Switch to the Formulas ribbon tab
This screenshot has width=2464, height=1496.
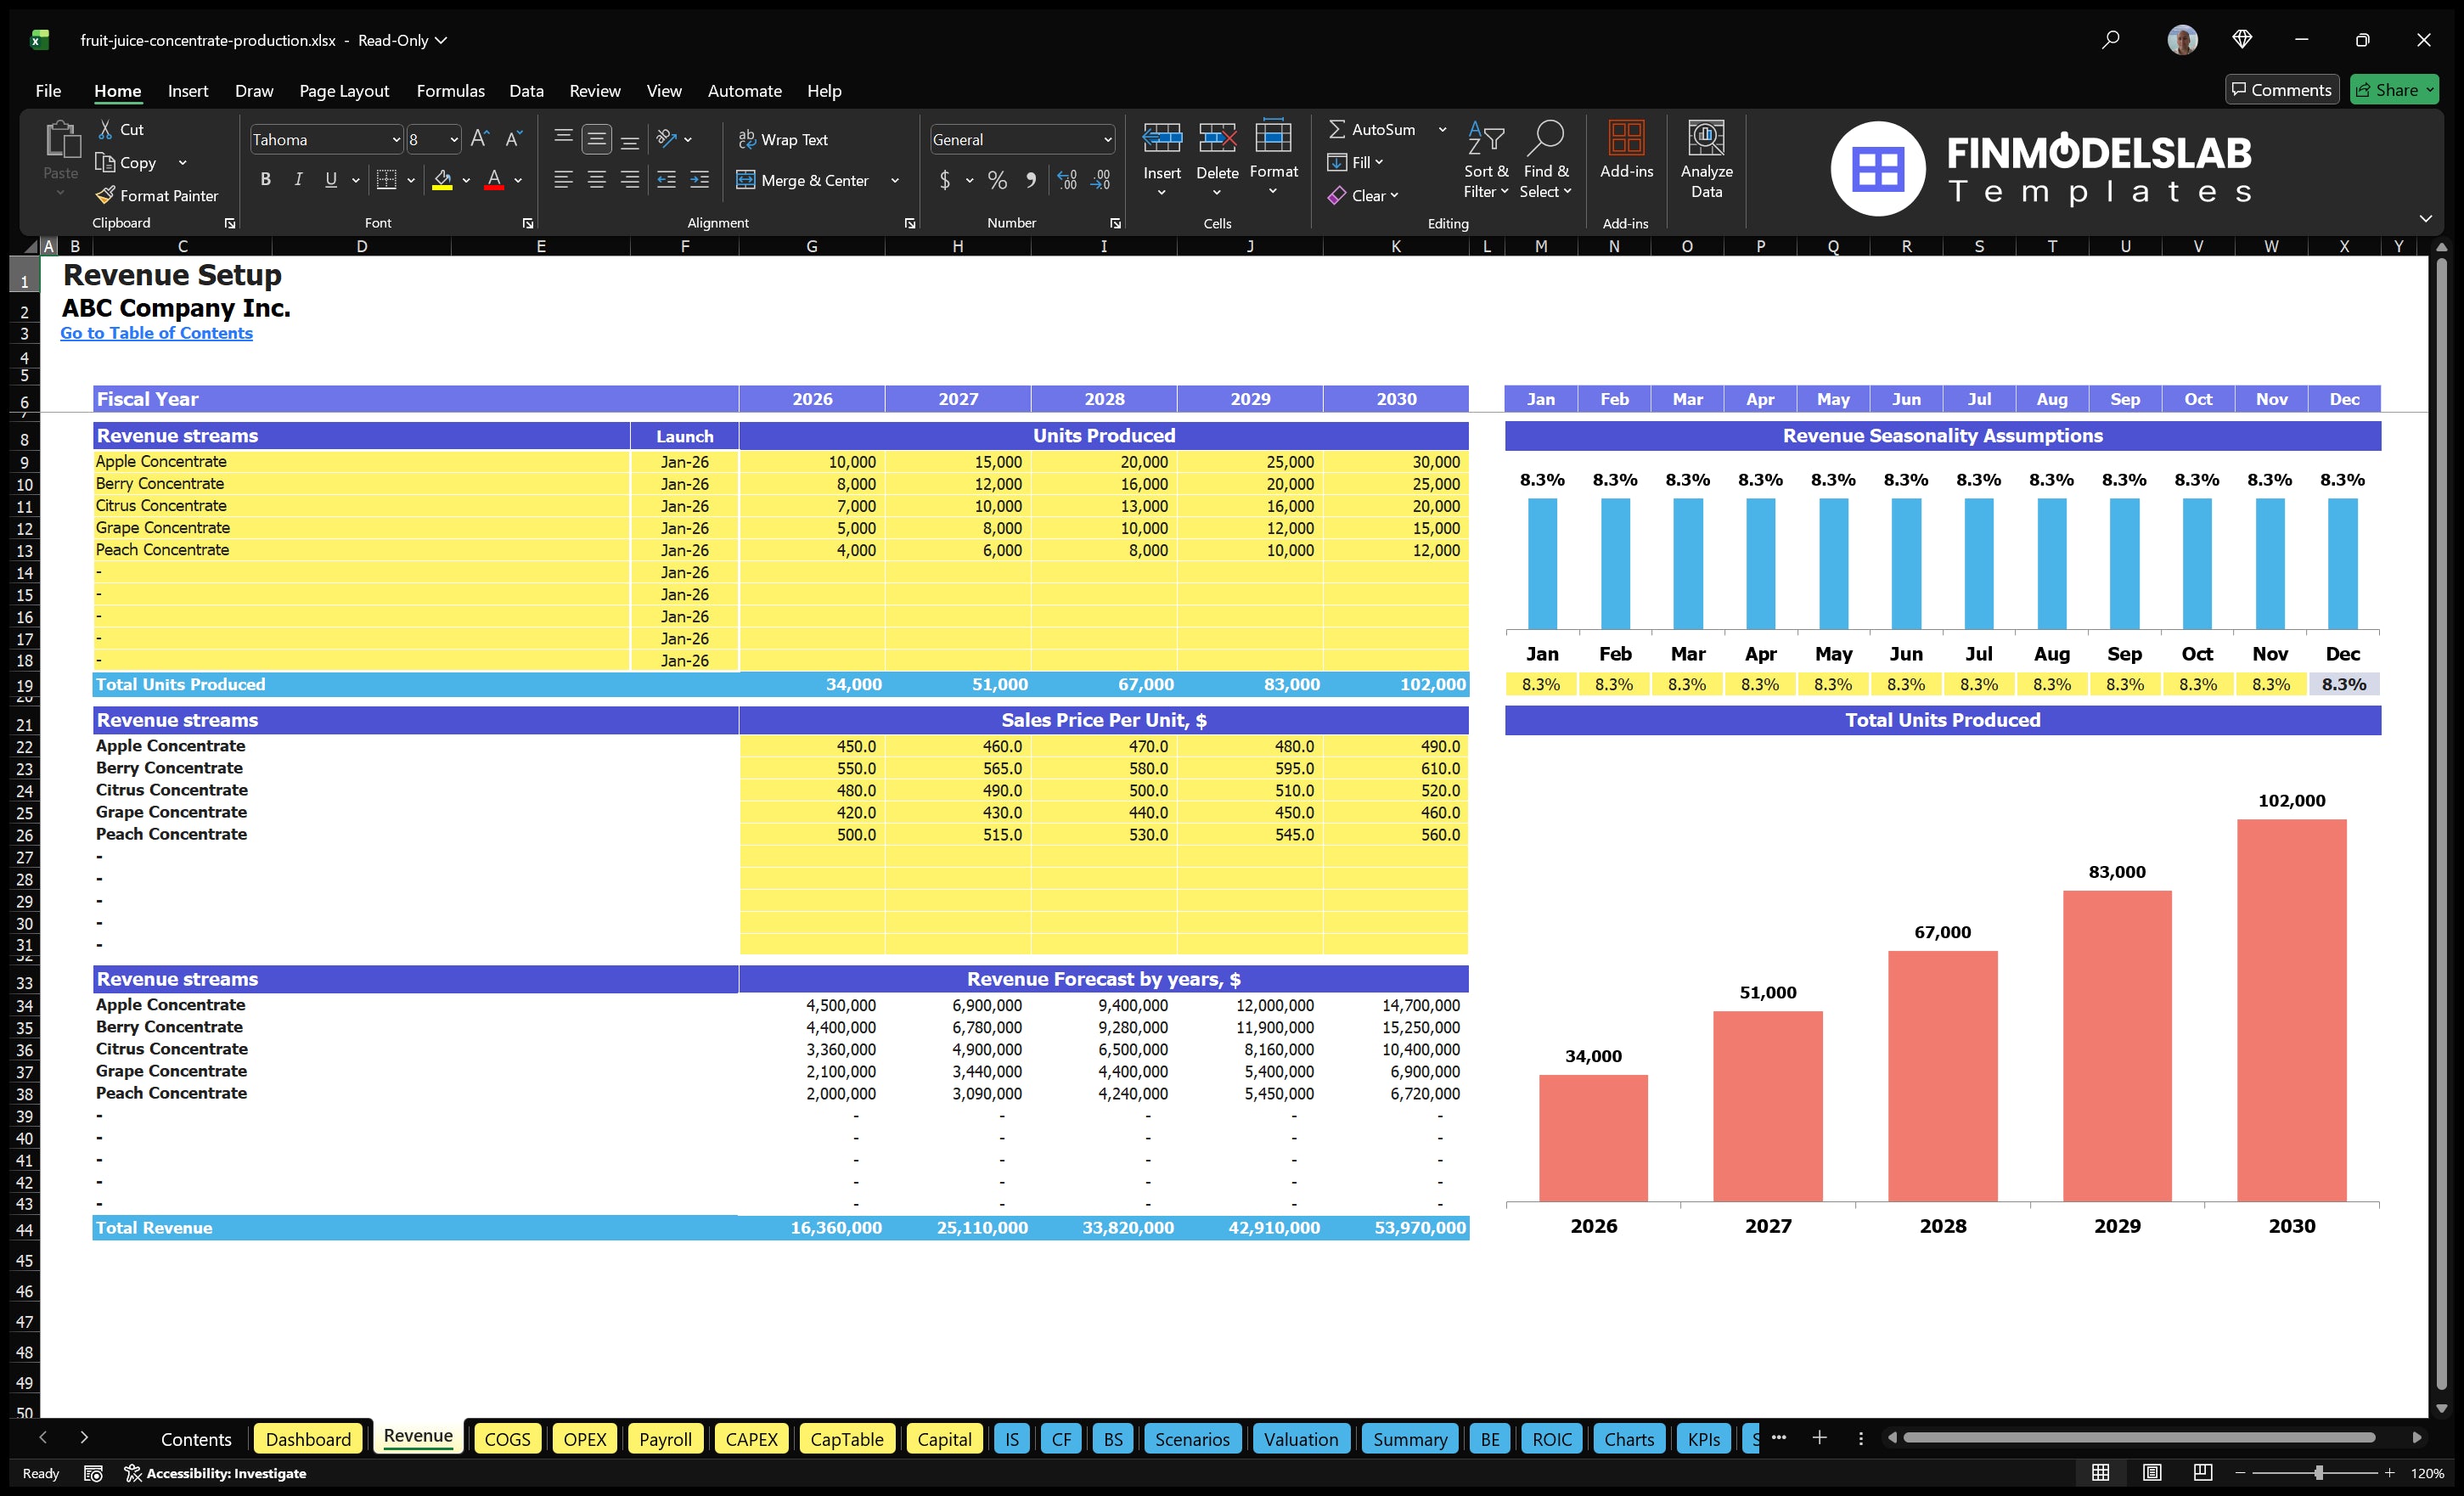[x=450, y=90]
